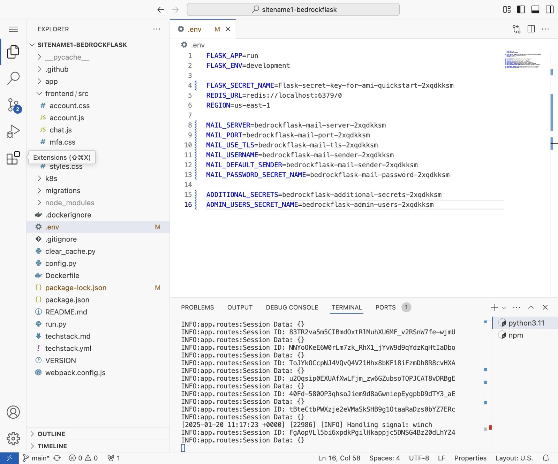
Task: Change encoding via UTF-8 status item
Action: (419, 458)
